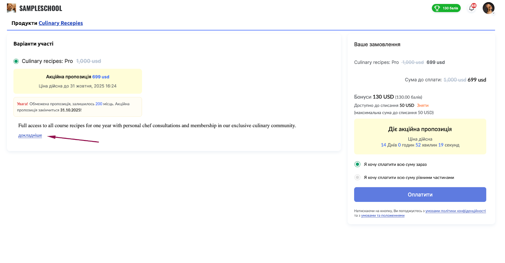Choose 'Я хочу сплатити всю суму зараз'

point(357,164)
